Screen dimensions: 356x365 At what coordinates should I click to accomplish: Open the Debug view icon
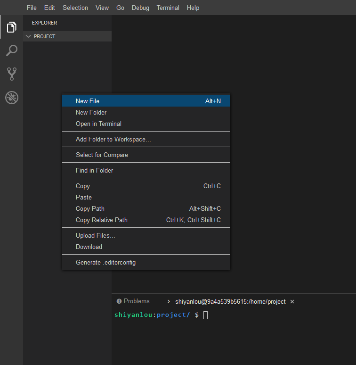tap(12, 98)
